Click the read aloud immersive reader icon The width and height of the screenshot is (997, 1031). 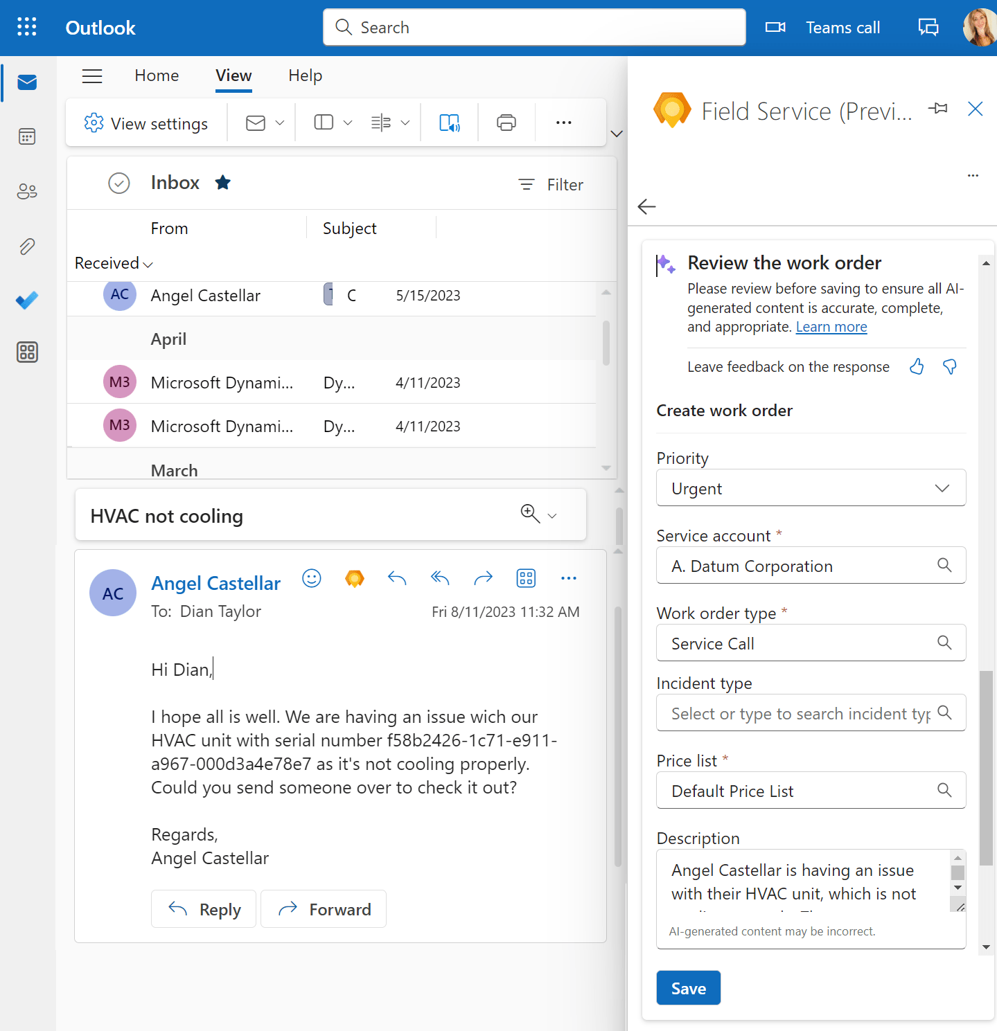[x=449, y=123]
